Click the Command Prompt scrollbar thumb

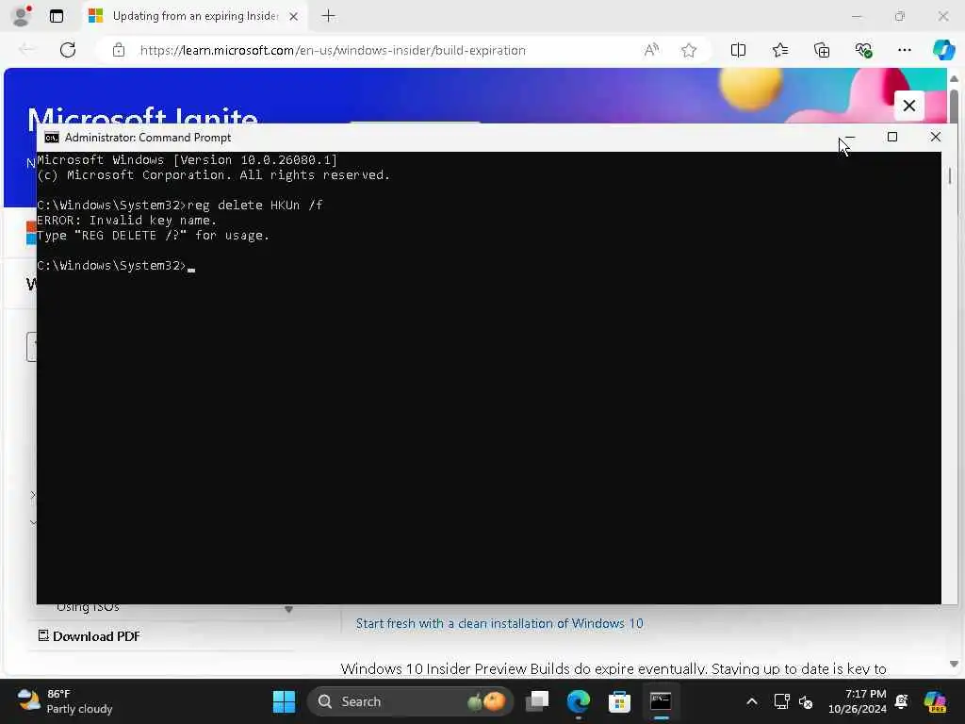pos(950,175)
